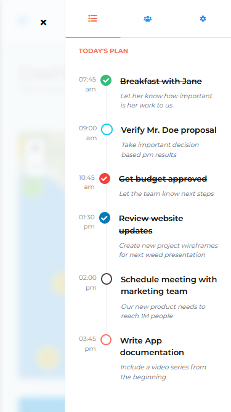
Task: Click the Today's Plan heading
Action: pyautogui.click(x=103, y=51)
